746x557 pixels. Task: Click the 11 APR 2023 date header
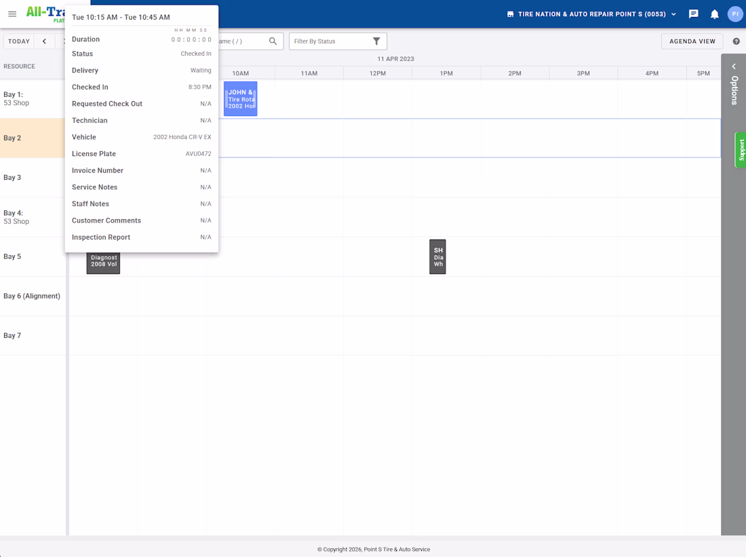(x=396, y=59)
